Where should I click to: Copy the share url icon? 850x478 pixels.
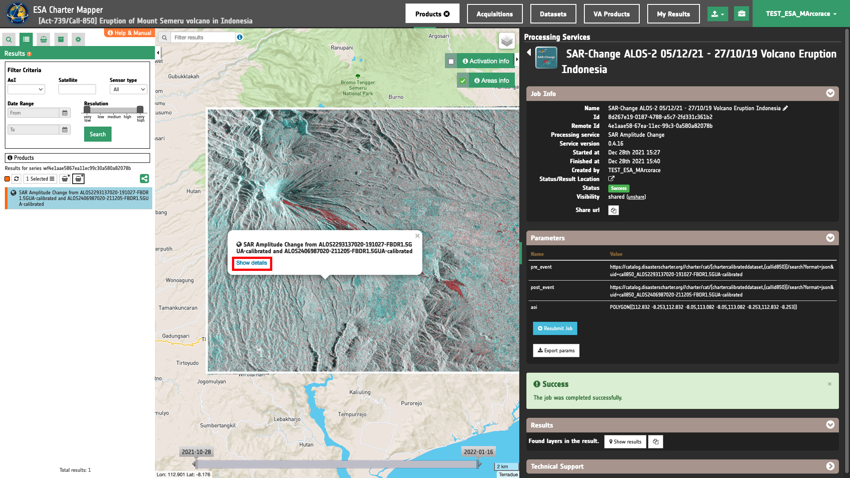tap(614, 210)
